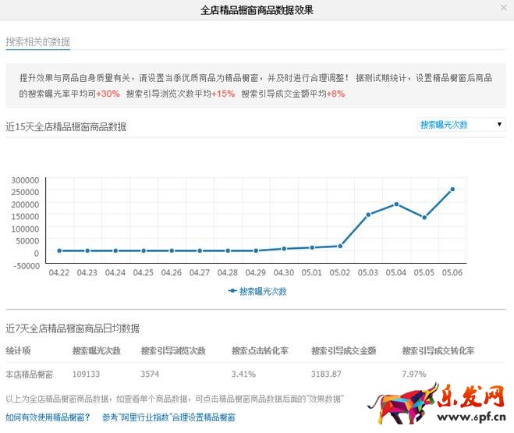Switch to the 搜索相关的数据 tab
The image size is (514, 433).
37,41
